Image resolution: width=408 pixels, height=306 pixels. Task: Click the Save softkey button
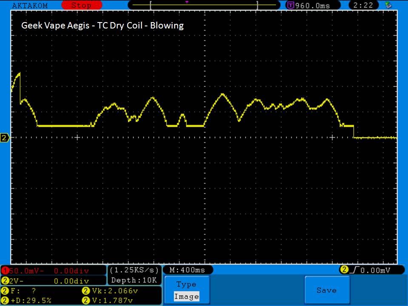pos(326,290)
